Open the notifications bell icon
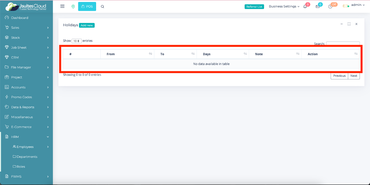Image resolution: width=370 pixels, height=185 pixels. (x=305, y=7)
